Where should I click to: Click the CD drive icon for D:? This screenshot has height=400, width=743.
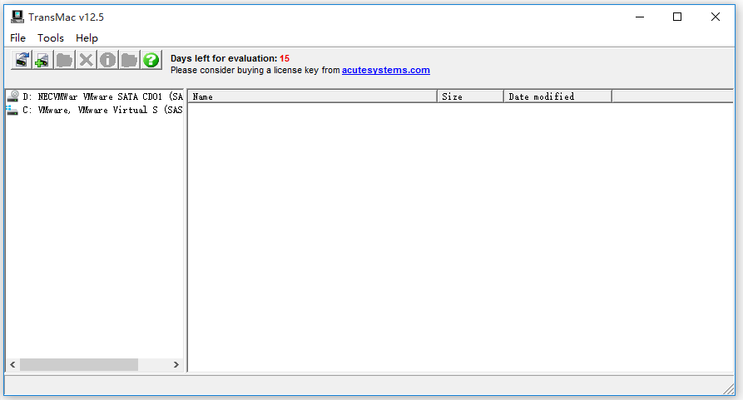13,96
